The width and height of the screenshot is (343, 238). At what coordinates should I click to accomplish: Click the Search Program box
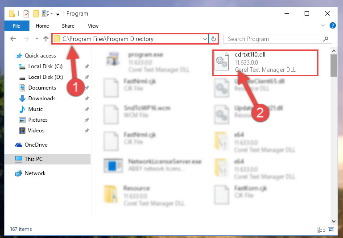[278, 39]
